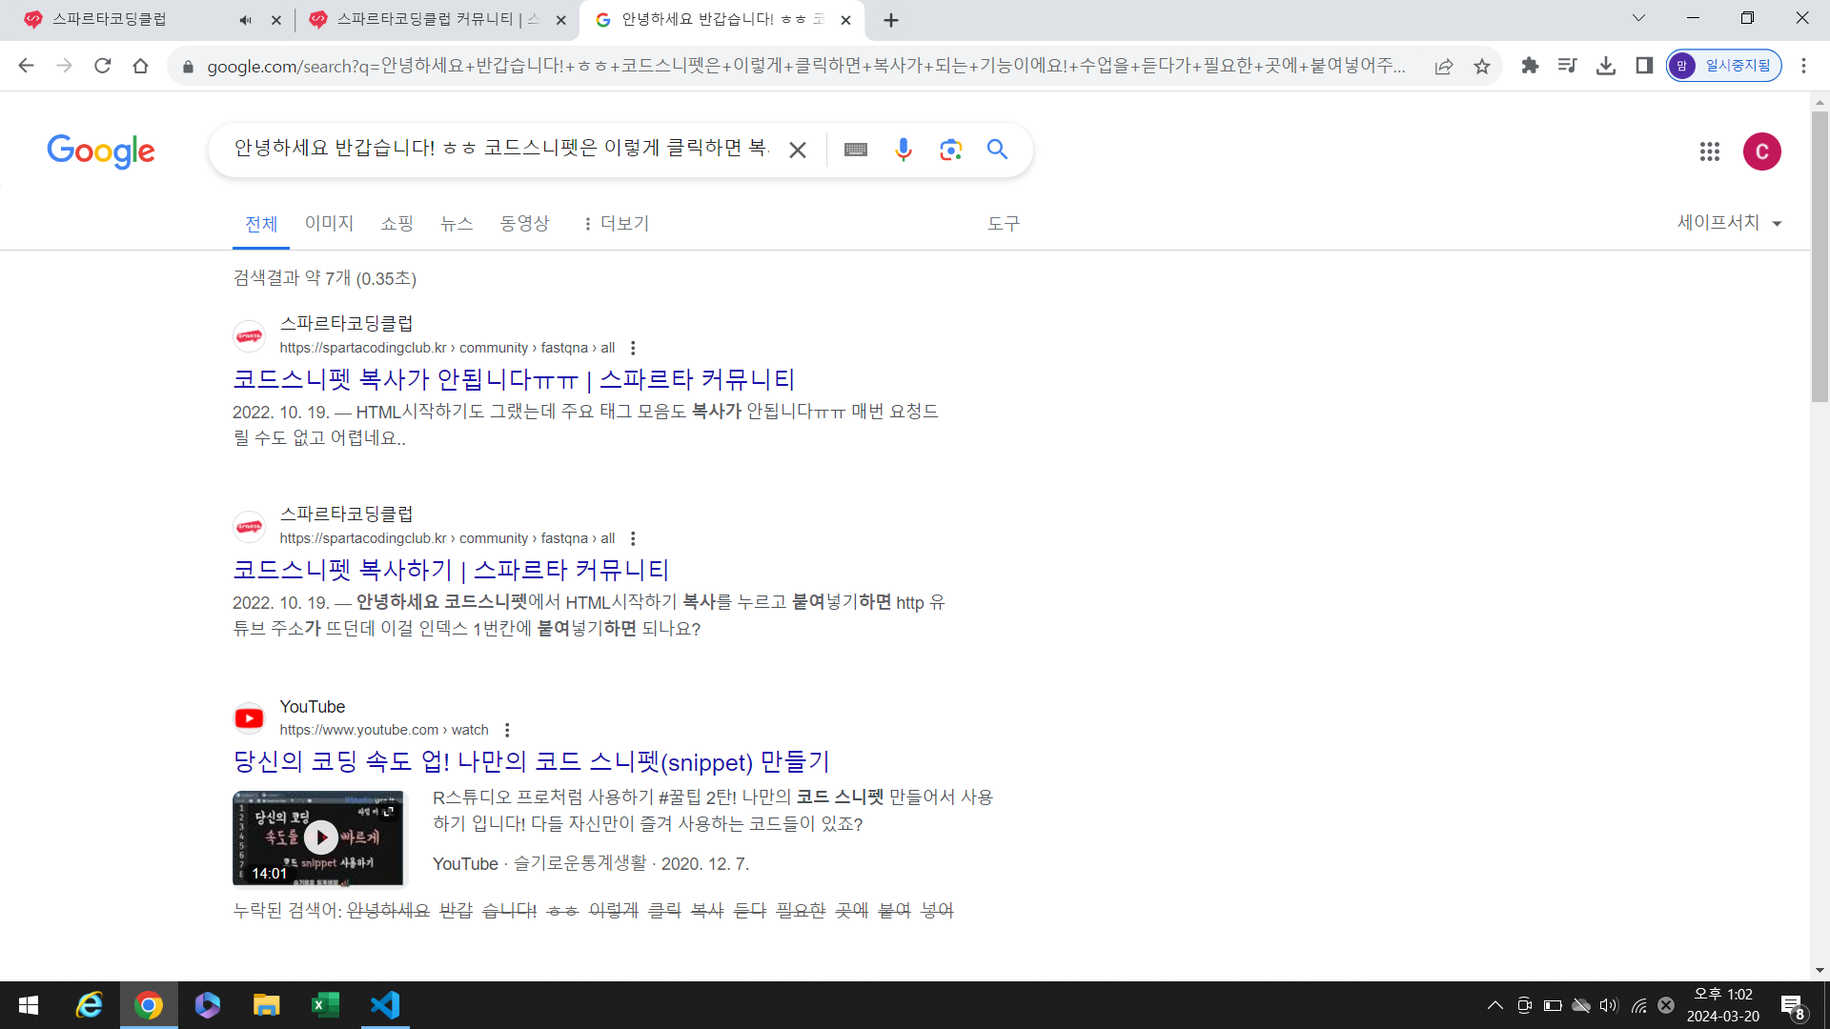
Task: Open the notification center icon
Action: pos(1793,1006)
